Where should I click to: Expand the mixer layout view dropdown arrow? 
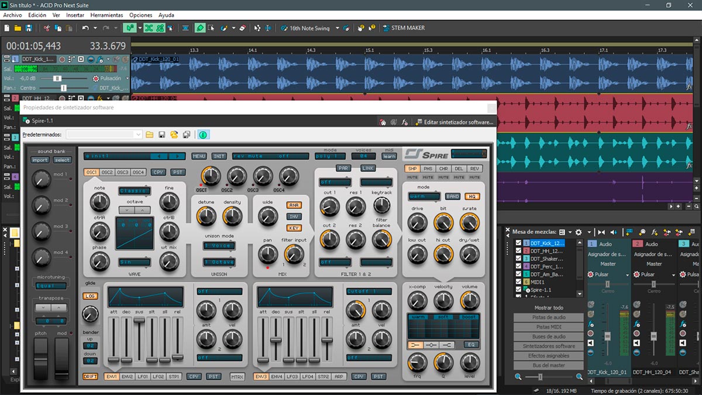tap(569, 232)
